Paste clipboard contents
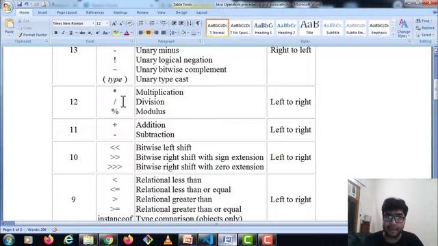438x246 pixels. 9,27
